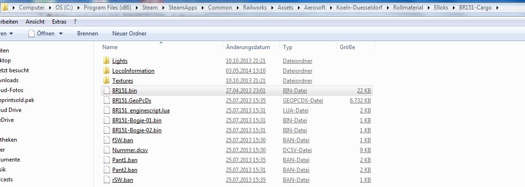The width and height of the screenshot is (525, 187).
Task: Open the Öffnen dropdown arrow
Action: [x=61, y=34]
